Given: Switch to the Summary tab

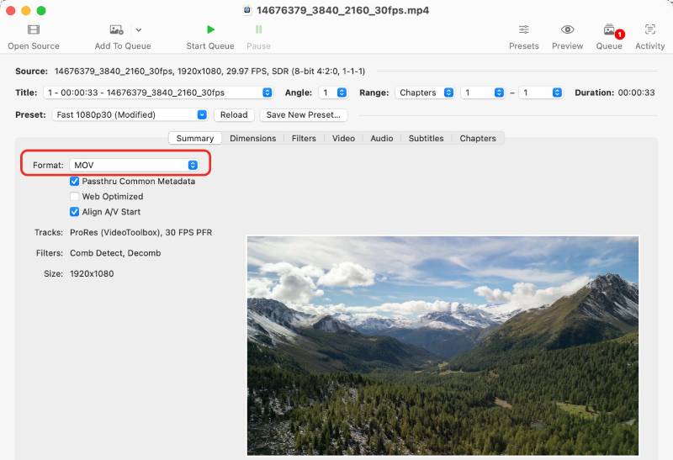Looking at the screenshot, I should click(195, 138).
